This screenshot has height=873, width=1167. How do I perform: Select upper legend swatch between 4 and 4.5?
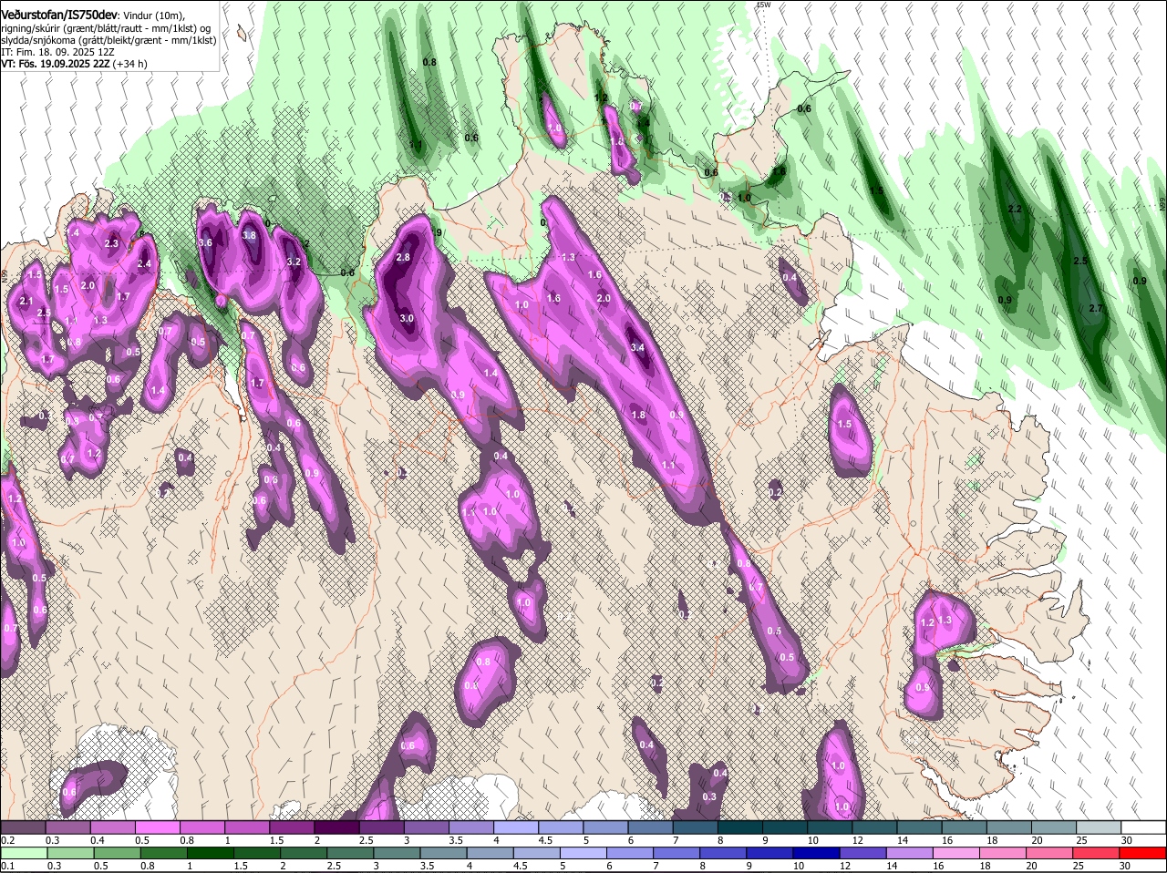pyautogui.click(x=516, y=827)
